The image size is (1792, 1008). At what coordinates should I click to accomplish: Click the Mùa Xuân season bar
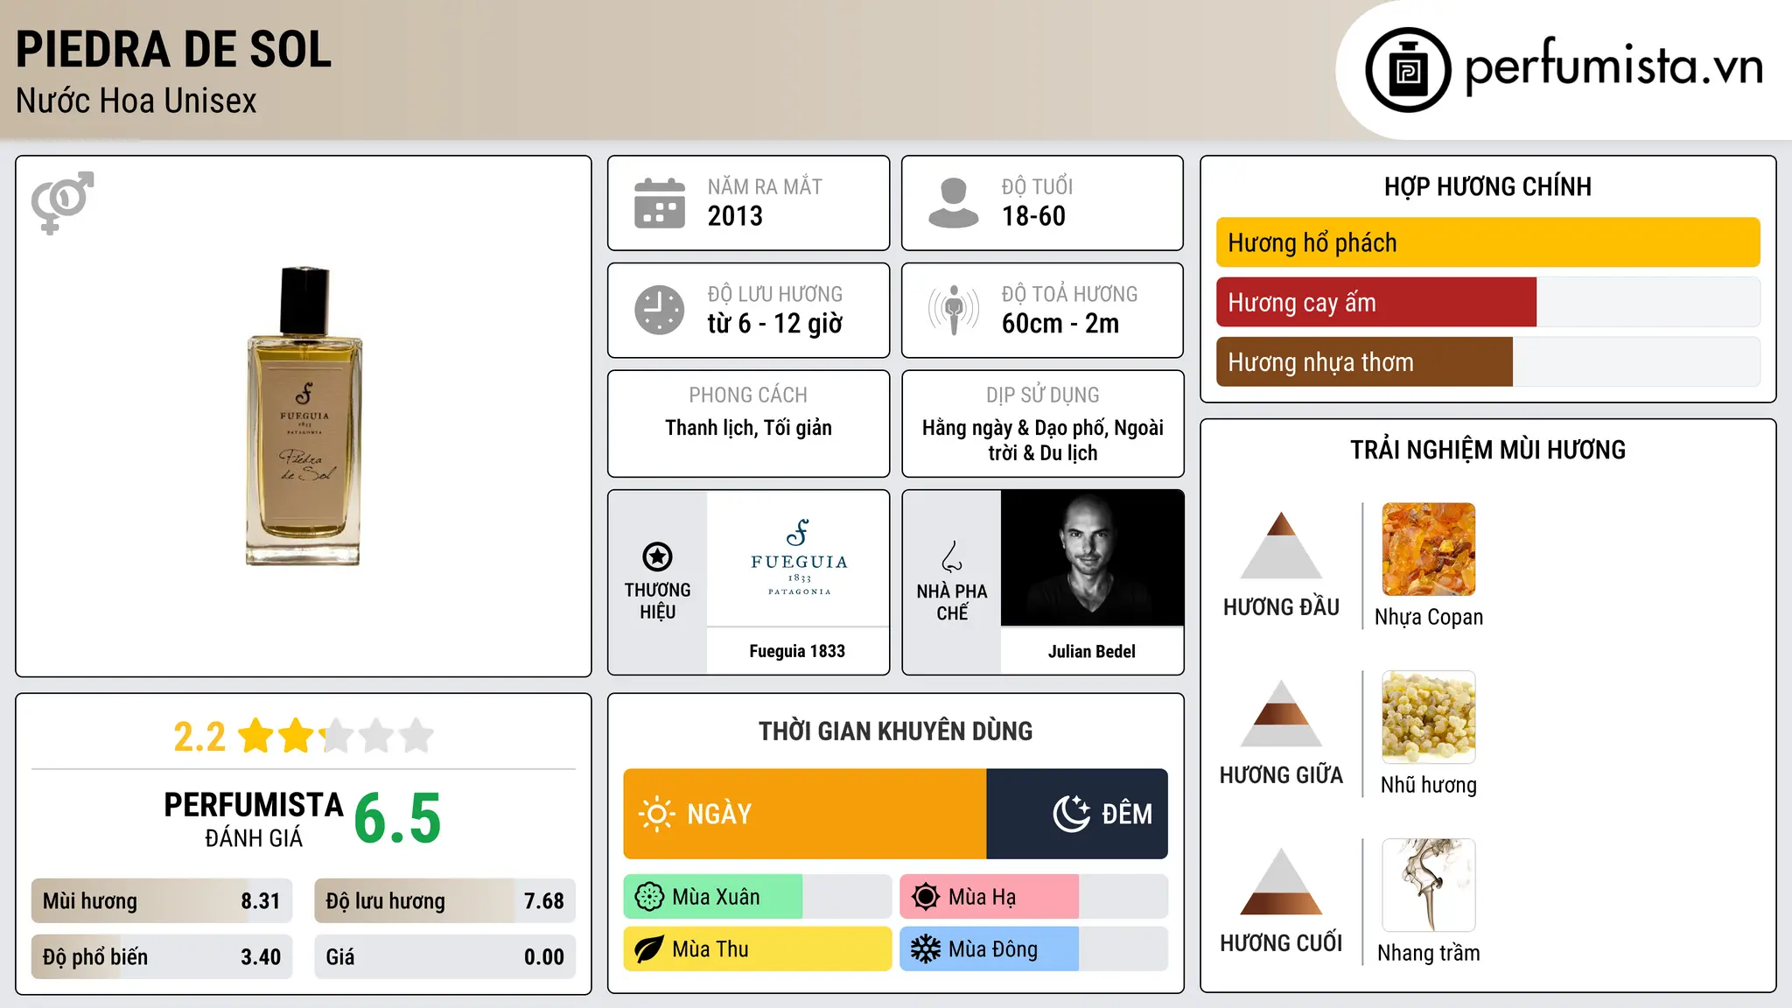coord(758,897)
